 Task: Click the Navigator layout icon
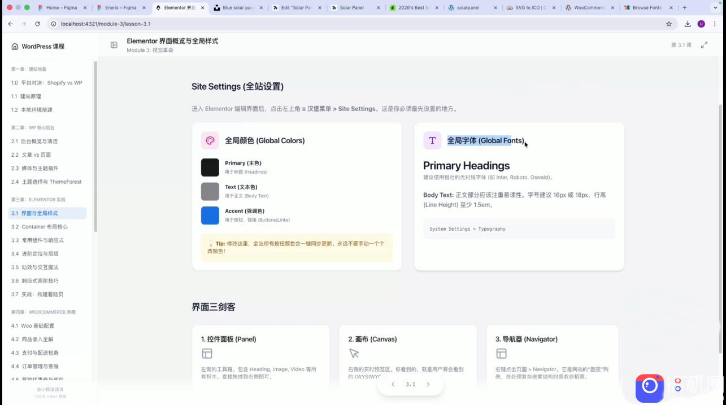(501, 354)
